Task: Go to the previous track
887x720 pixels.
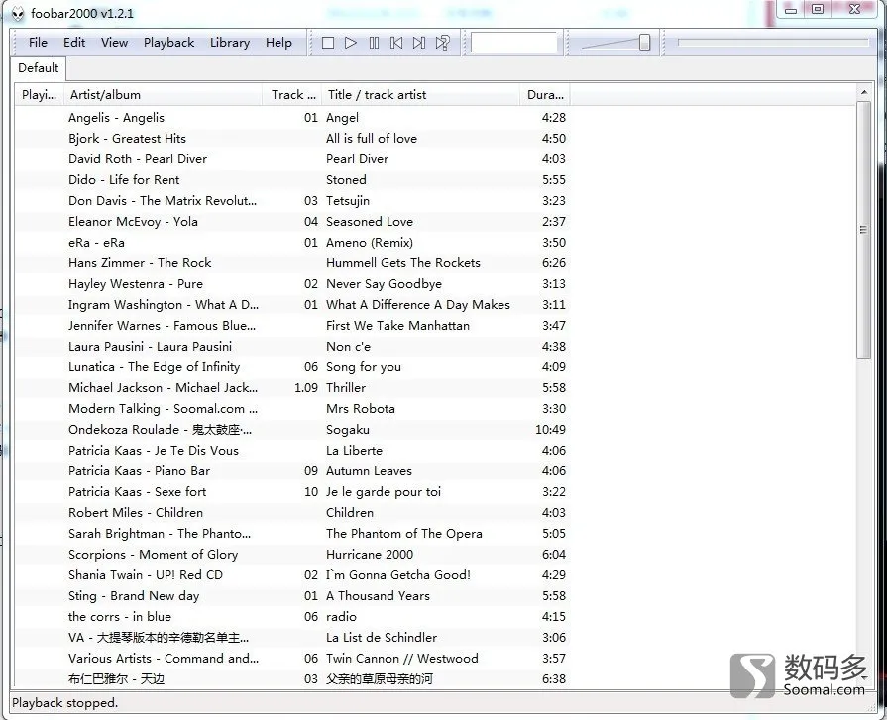Action: [x=396, y=43]
